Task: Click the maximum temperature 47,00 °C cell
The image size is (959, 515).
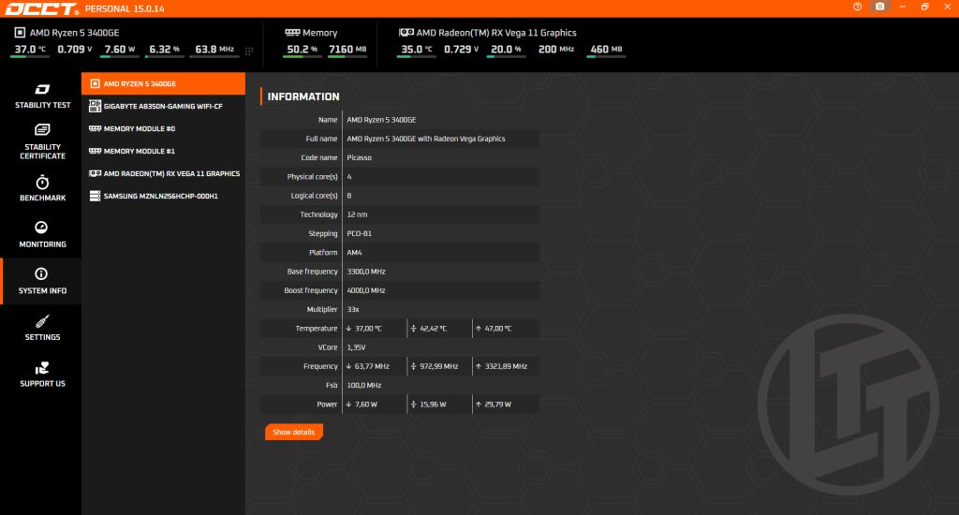Action: click(x=506, y=329)
